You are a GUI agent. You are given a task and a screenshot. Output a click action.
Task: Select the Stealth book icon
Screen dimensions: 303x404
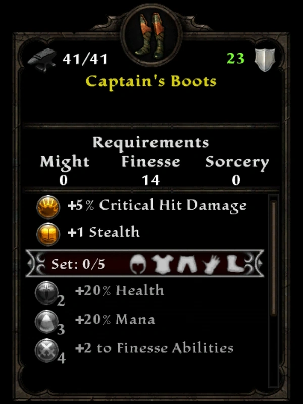pos(48,234)
